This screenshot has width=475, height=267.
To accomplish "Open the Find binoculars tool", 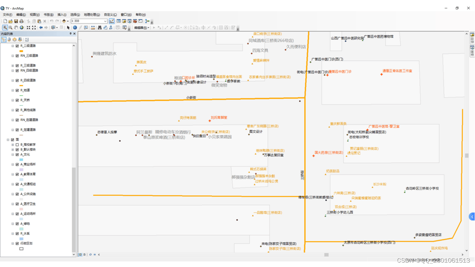I will coord(100,28).
